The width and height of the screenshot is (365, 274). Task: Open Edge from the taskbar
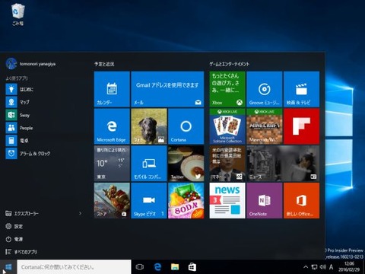157,267
